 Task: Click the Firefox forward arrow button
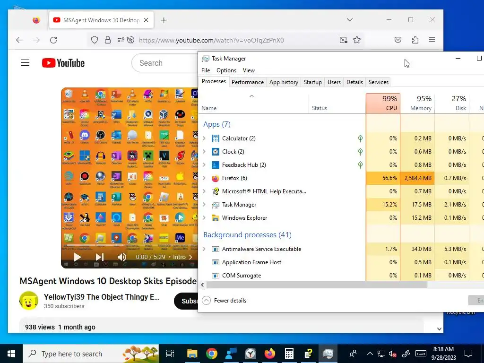pos(36,40)
